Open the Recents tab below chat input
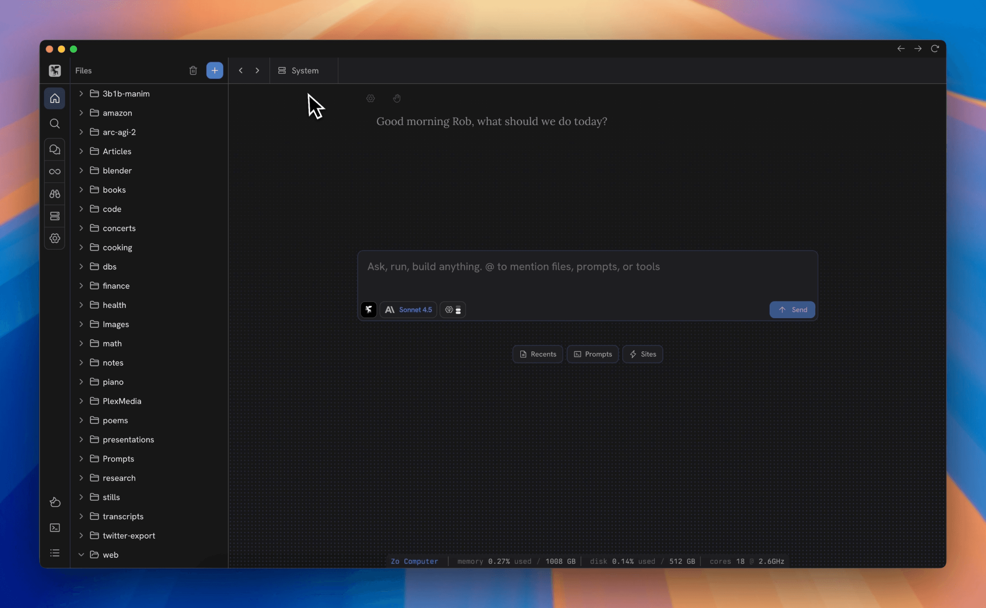The image size is (986, 608). 537,354
